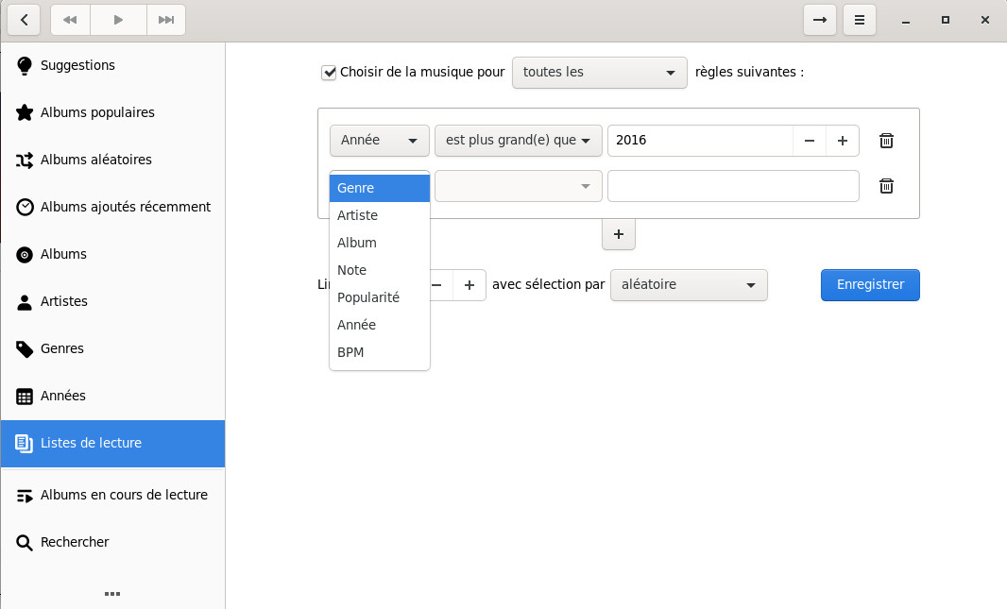Click the Enregistrer button
Image resolution: width=1007 pixels, height=609 pixels.
[869, 285]
